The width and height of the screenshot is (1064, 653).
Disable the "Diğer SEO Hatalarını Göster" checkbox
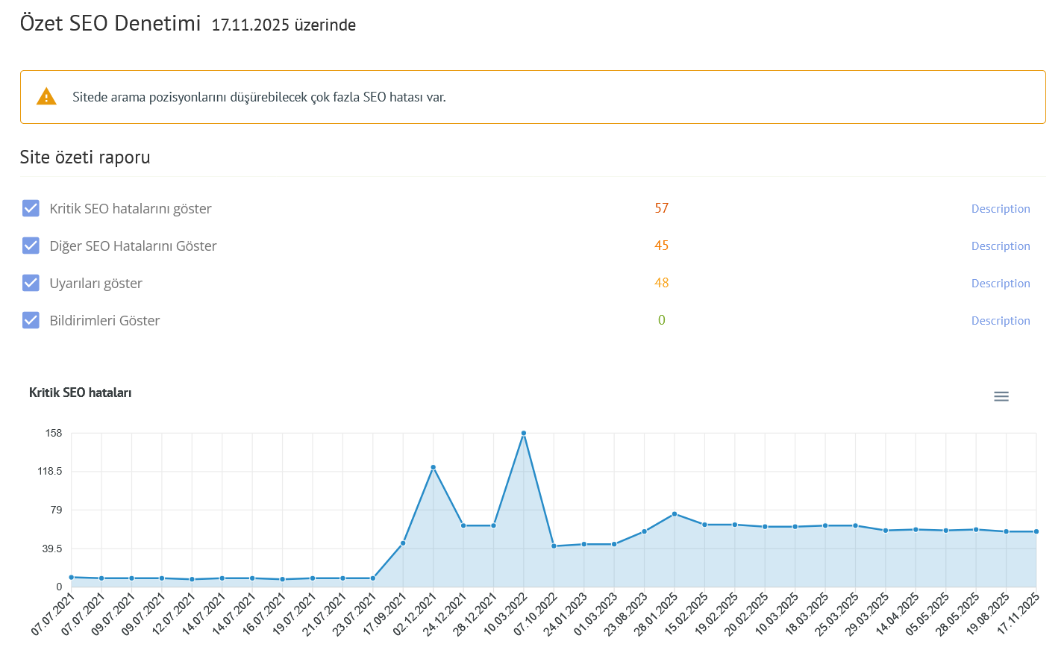[31, 246]
